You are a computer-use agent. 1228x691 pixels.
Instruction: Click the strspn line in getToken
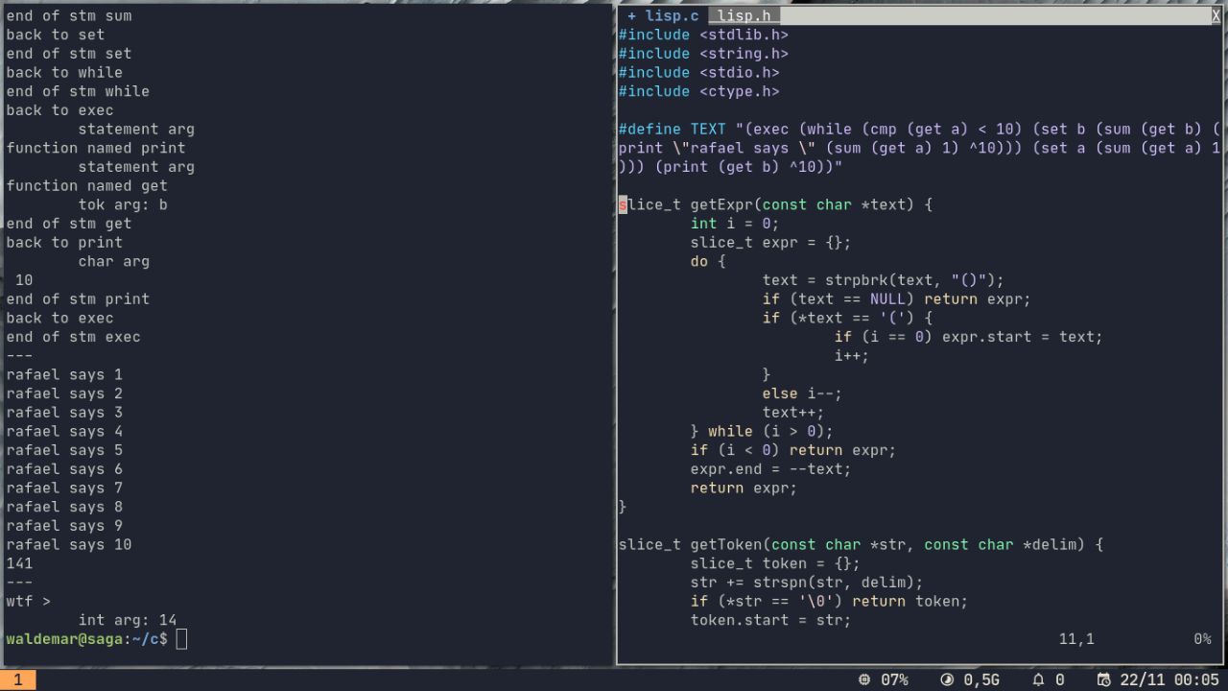click(807, 583)
